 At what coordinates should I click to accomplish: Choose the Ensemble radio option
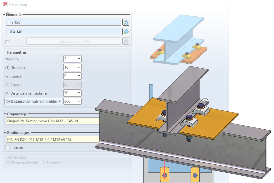pyautogui.click(x=44, y=163)
